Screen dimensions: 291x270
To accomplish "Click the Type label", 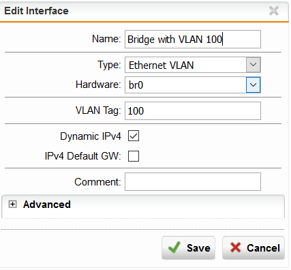I will (x=109, y=65).
